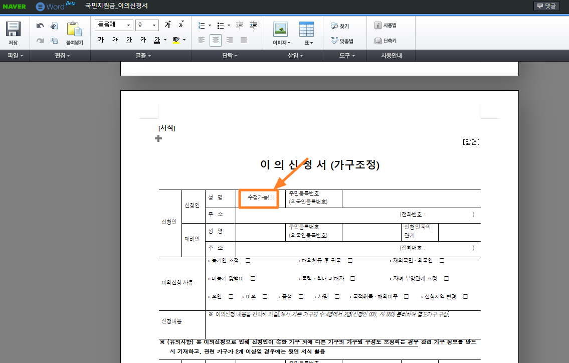Screen dimensions: 569x363
Task: Expand the highlight color dropdown arrow
Action: [x=184, y=40]
